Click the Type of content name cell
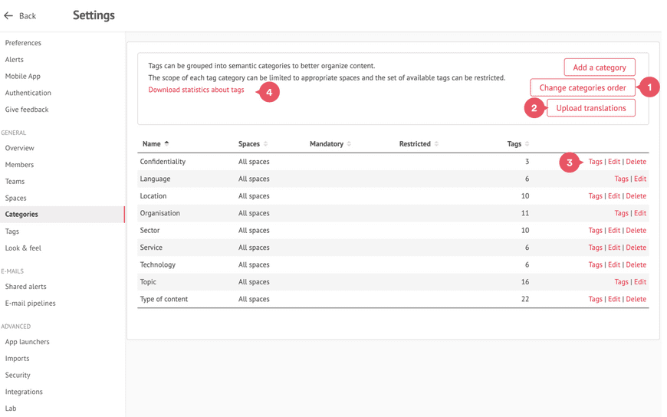667x417 pixels. pyautogui.click(x=164, y=299)
